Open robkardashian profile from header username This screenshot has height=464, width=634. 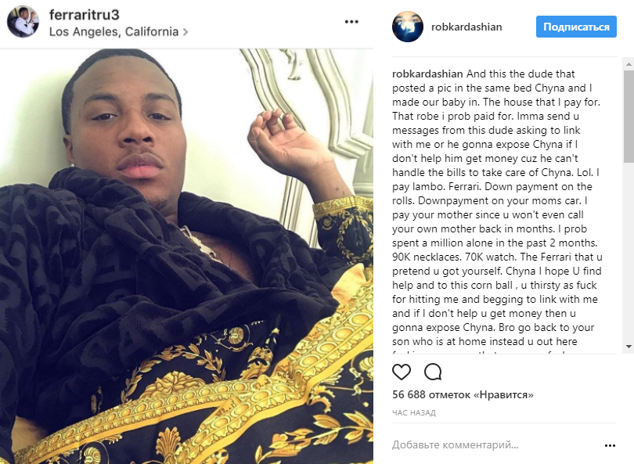466,27
